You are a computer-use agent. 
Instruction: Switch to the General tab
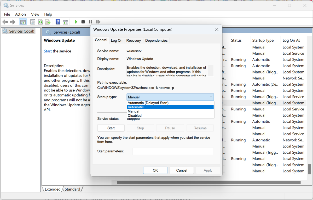[101, 40]
